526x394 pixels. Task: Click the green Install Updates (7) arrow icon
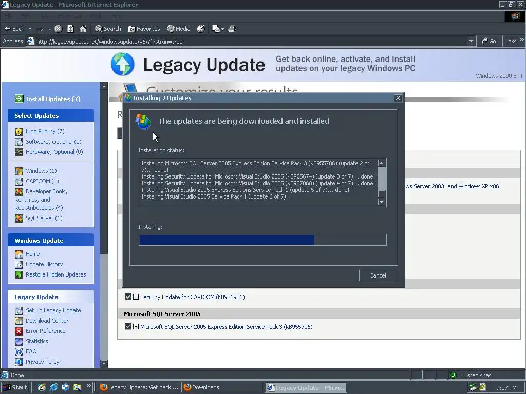19,99
